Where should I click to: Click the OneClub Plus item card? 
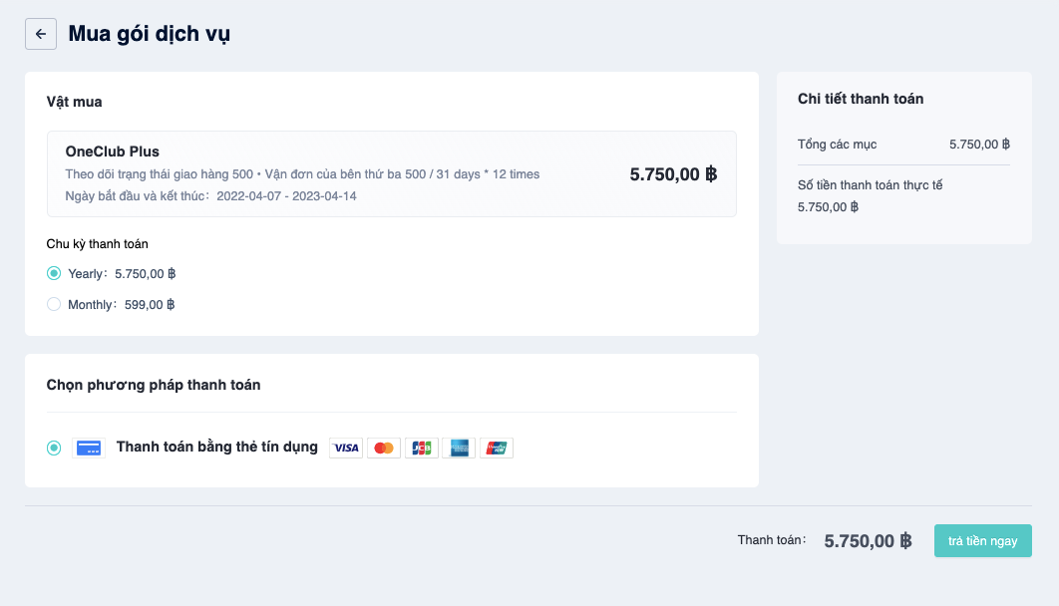[x=392, y=174]
